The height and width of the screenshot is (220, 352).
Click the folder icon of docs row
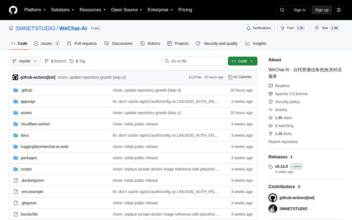coord(16,135)
